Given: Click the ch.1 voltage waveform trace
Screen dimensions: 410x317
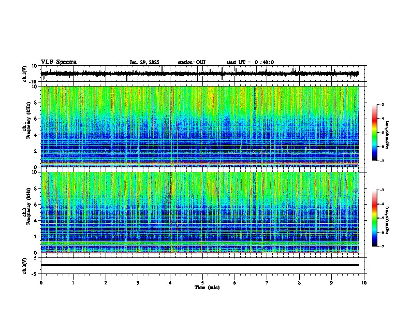Looking at the screenshot, I should click(199, 74).
